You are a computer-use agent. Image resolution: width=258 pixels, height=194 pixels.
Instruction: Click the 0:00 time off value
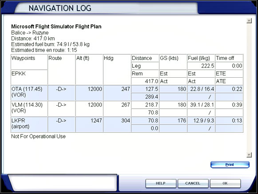pyautogui.click(x=229, y=66)
